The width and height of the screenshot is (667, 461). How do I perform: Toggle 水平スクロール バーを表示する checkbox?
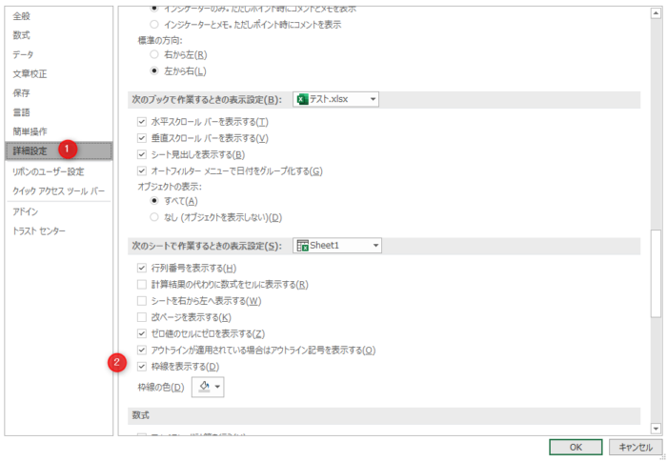tap(143, 122)
